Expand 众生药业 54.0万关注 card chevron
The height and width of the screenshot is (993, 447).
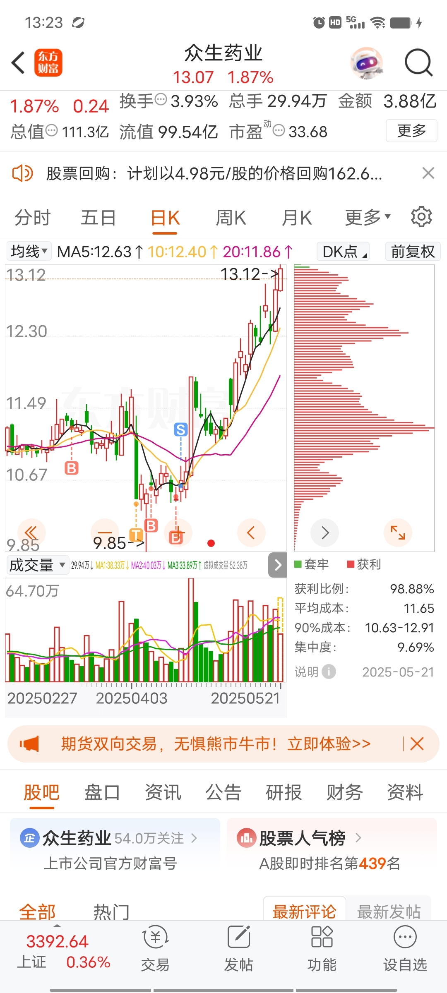coord(194,838)
